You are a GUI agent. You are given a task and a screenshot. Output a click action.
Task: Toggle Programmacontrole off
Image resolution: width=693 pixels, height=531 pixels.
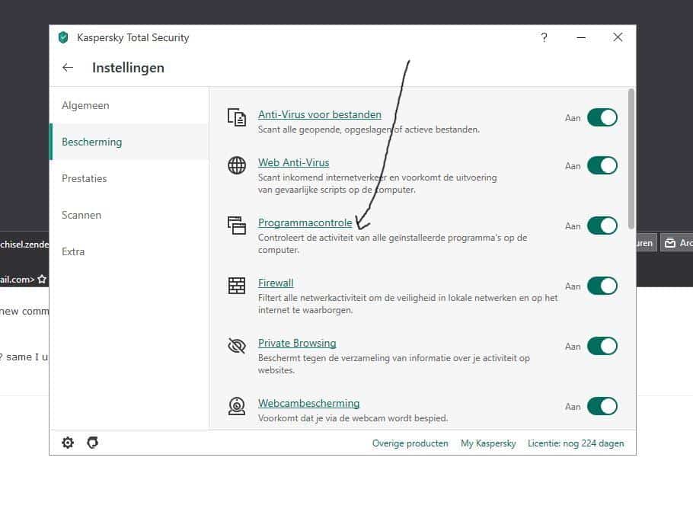[x=602, y=226]
